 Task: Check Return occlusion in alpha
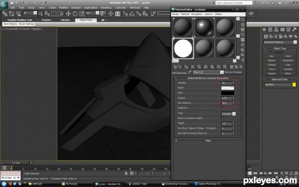223,118
